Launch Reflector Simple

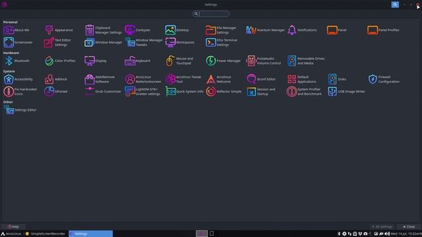pyautogui.click(x=224, y=92)
